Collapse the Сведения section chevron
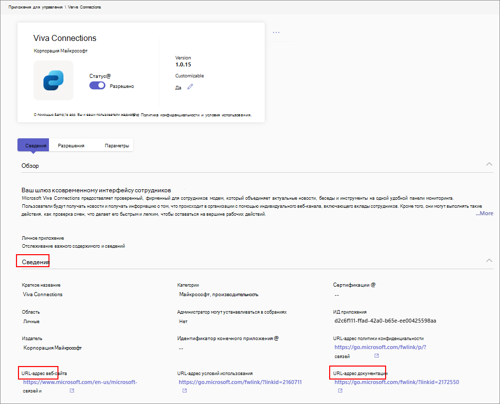 tap(489, 260)
